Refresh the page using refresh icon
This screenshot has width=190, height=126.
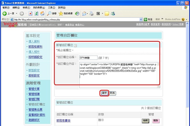pos(36,13)
